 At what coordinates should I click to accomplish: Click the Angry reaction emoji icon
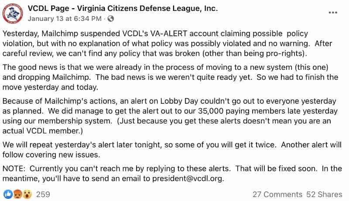[x=17, y=194]
